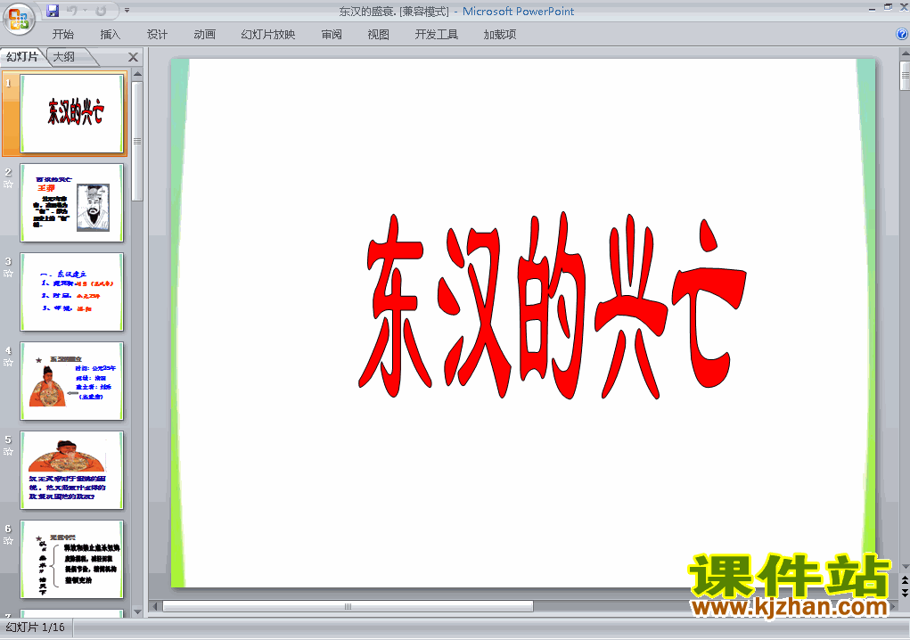Viewport: 910px width, 640px height.
Task: Select slide 6 thumbnail with bracket list
Action: (72, 560)
